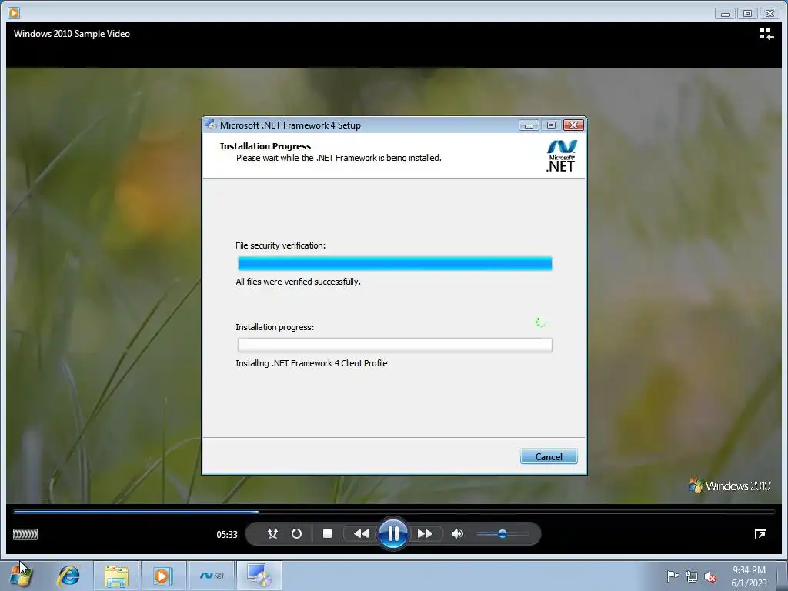Image resolution: width=788 pixels, height=591 pixels.
Task: Toggle shuffle mode in player
Action: pos(273,533)
